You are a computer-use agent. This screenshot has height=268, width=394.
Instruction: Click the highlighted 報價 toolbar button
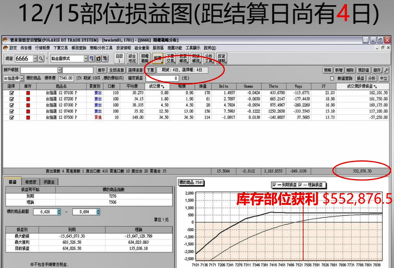click(158, 59)
